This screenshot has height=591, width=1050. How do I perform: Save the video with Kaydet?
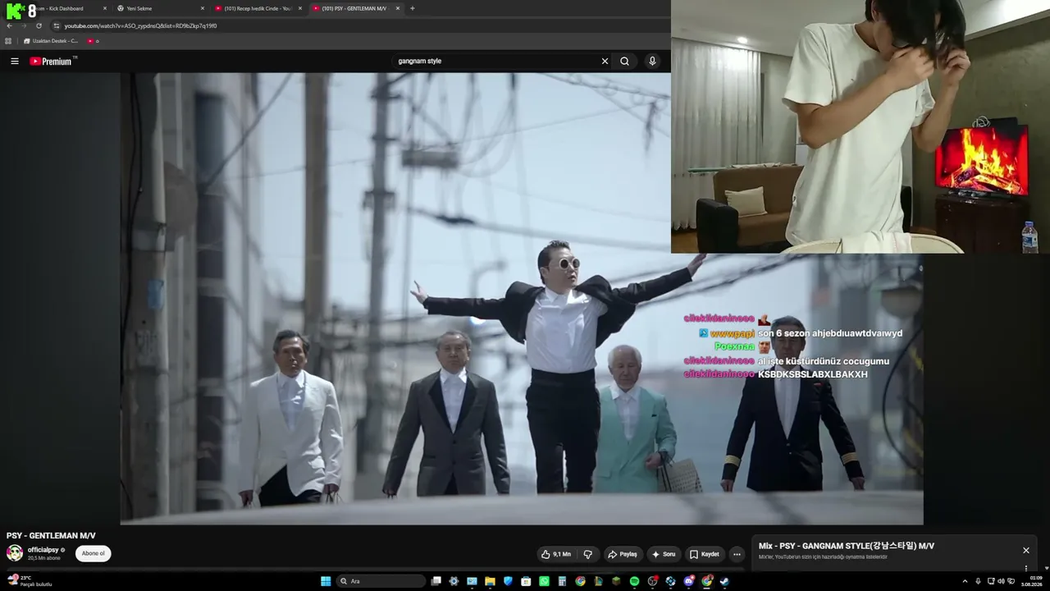pos(704,554)
